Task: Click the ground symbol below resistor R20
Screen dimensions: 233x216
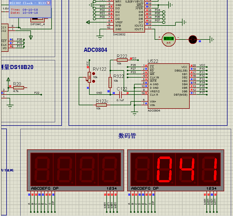Action: point(10,107)
